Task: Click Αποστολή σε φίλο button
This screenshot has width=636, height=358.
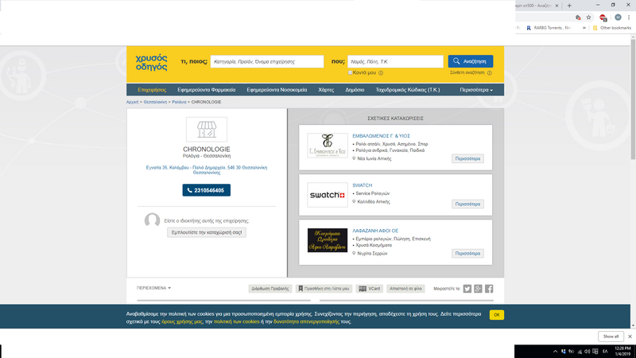Action: (405, 289)
